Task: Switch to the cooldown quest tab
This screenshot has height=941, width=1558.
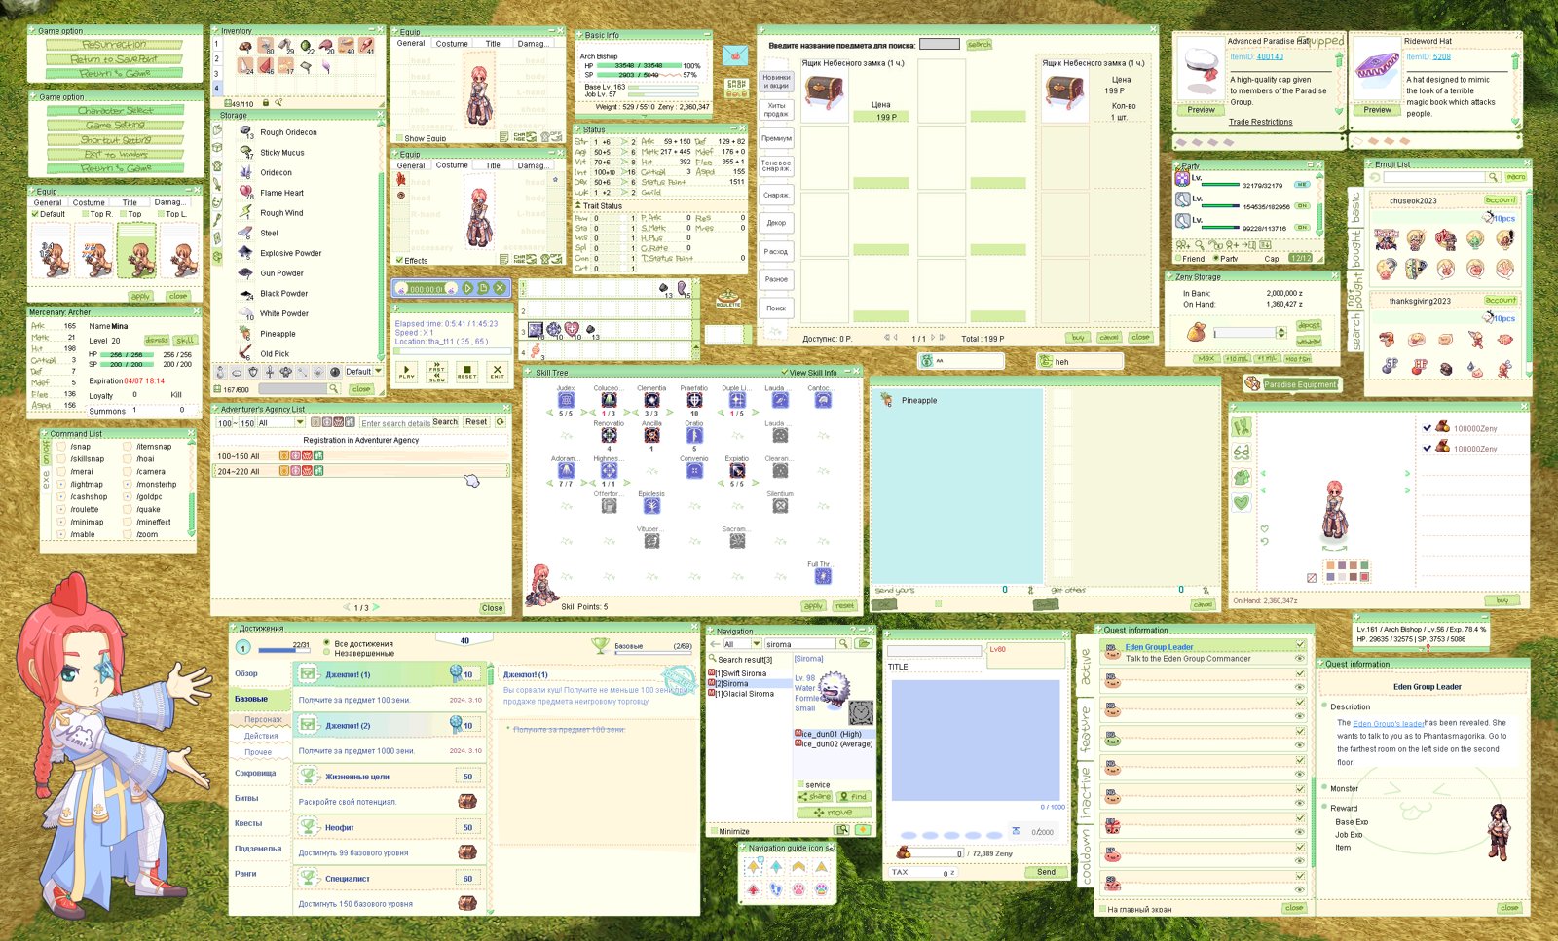Action: click(1087, 856)
